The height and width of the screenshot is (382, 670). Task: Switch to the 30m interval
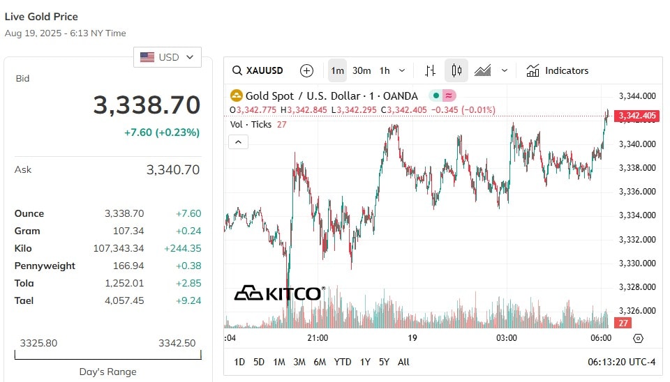tap(362, 70)
